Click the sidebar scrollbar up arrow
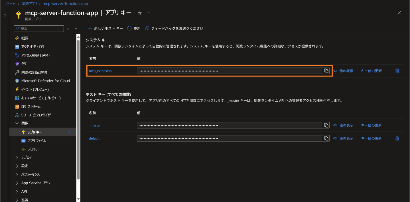410x202 pixels. (x=78, y=36)
